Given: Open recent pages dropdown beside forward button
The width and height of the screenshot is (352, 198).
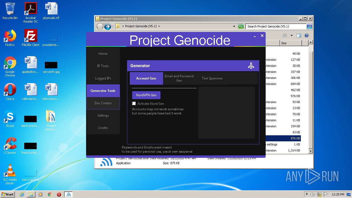Looking at the screenshot, I should (113, 27).
